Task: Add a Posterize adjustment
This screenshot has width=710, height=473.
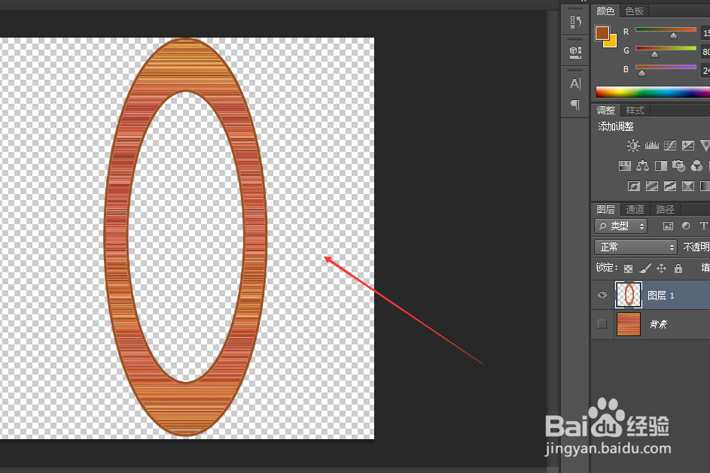Action: coord(651,186)
